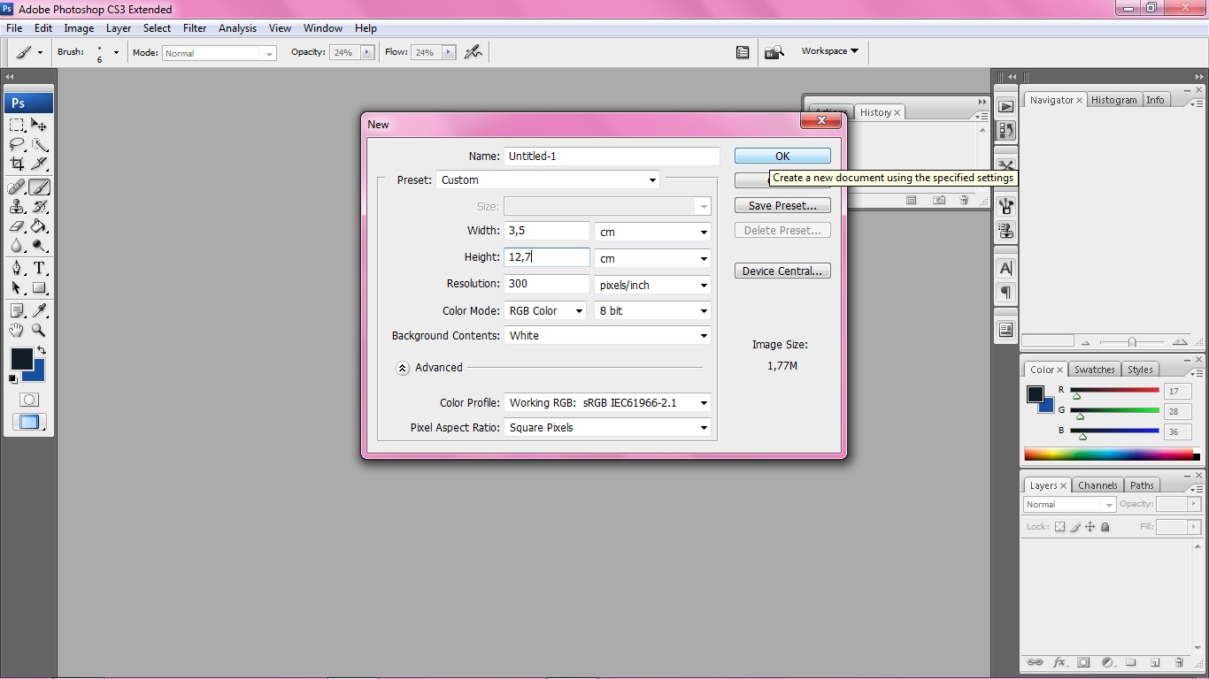Select the Path Selection tool
This screenshot has height=679, width=1209.
click(x=17, y=288)
